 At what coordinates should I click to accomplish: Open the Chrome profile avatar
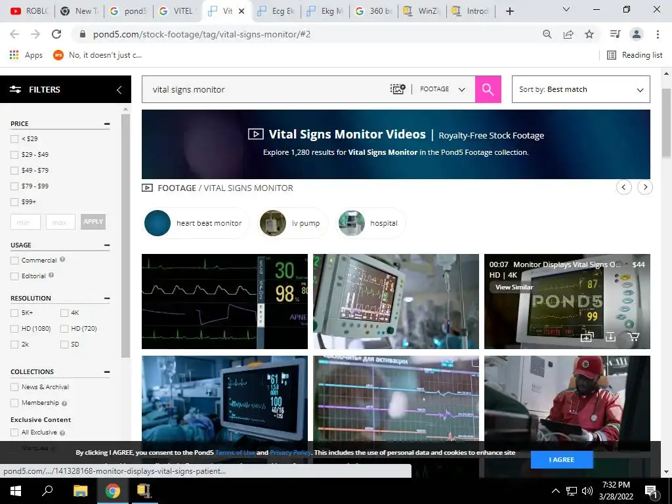click(637, 34)
